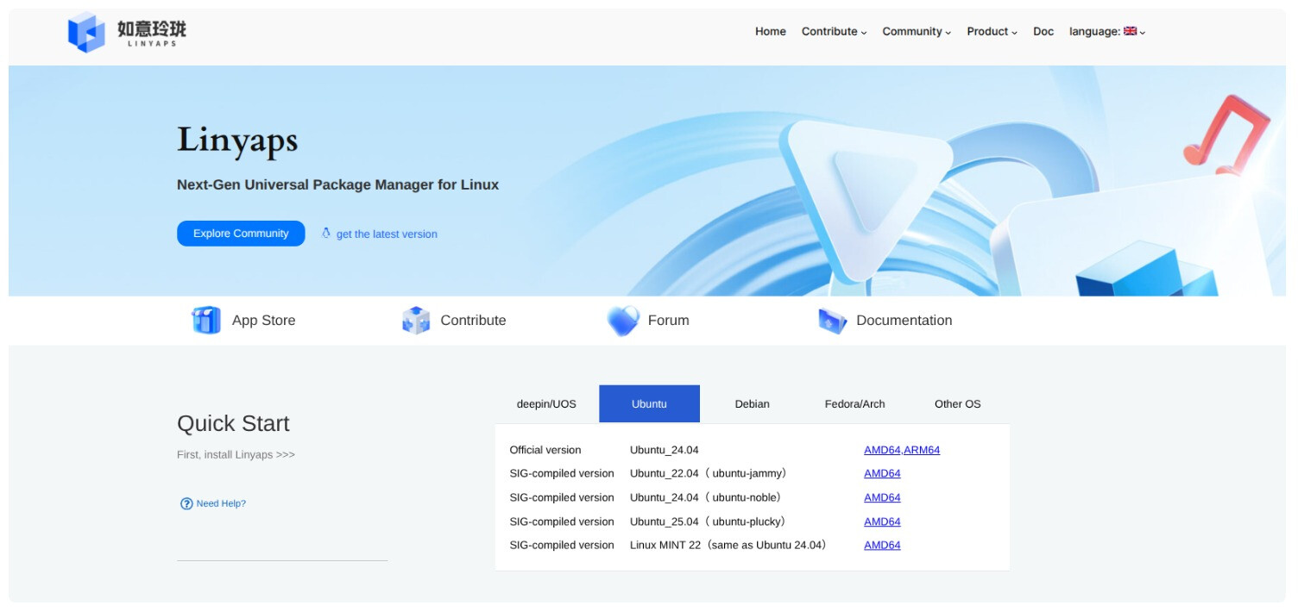
Task: Click AMD64 link for Linux MINT 22
Action: 882,545
